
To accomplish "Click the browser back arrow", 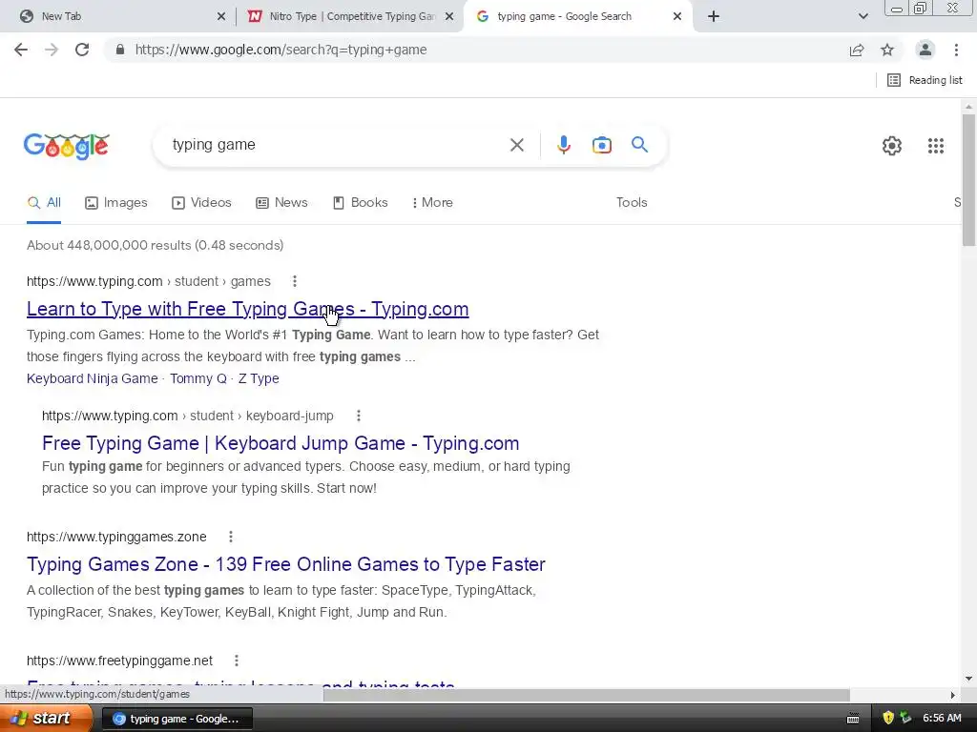I will (21, 50).
